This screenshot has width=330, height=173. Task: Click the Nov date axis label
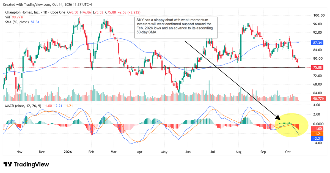[19, 152]
